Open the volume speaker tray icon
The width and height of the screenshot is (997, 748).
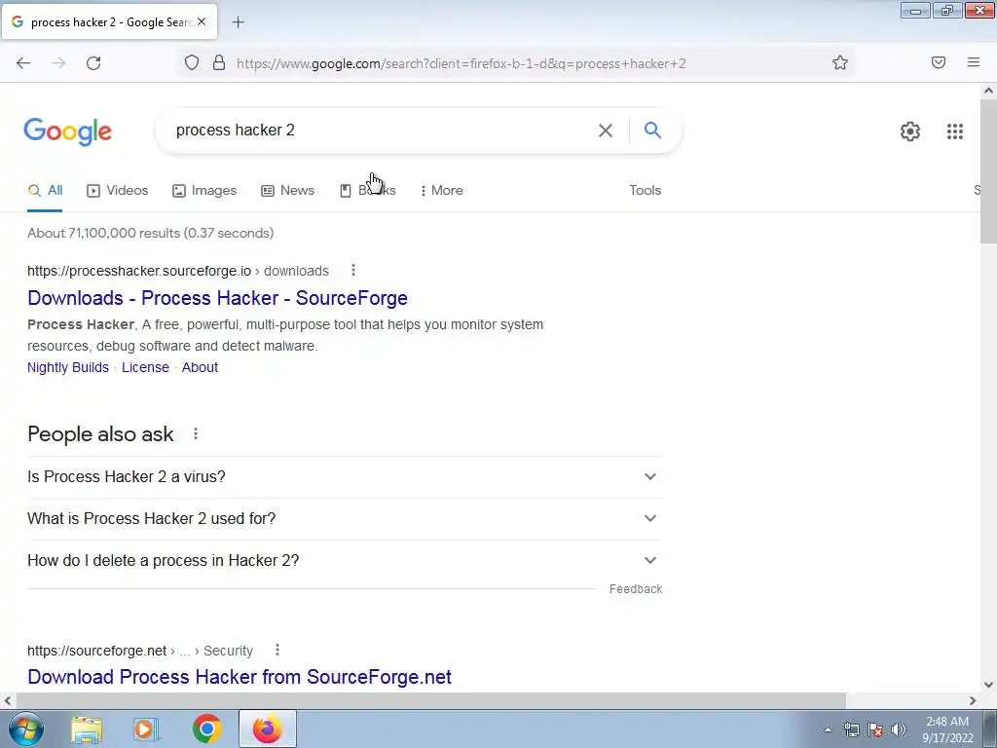pyautogui.click(x=899, y=729)
